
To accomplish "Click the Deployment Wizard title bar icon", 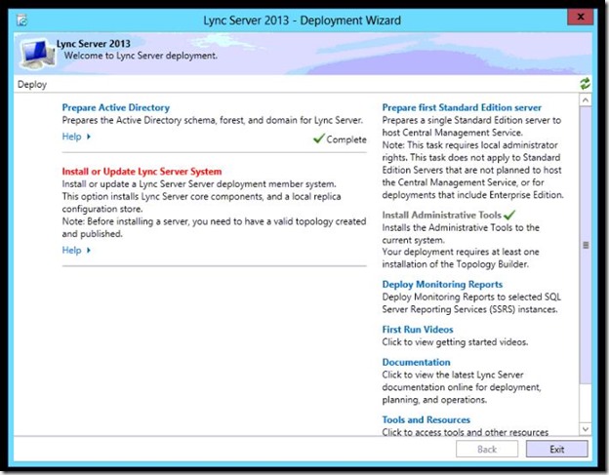I will point(22,20).
